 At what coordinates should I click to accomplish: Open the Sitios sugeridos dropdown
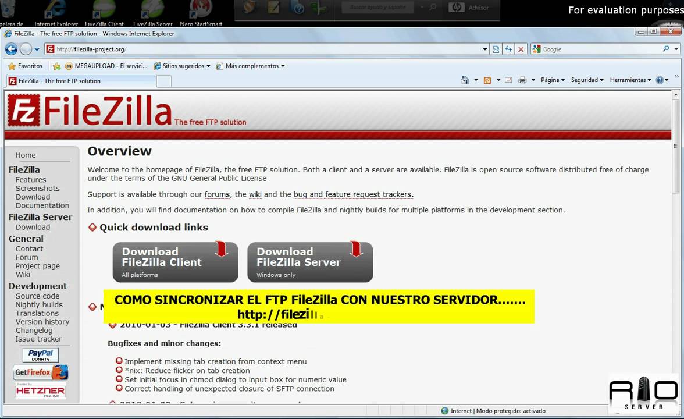182,66
